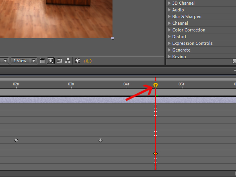The image size is (236, 177).
Task: Expand the Expression Controls category
Action: [192, 43]
